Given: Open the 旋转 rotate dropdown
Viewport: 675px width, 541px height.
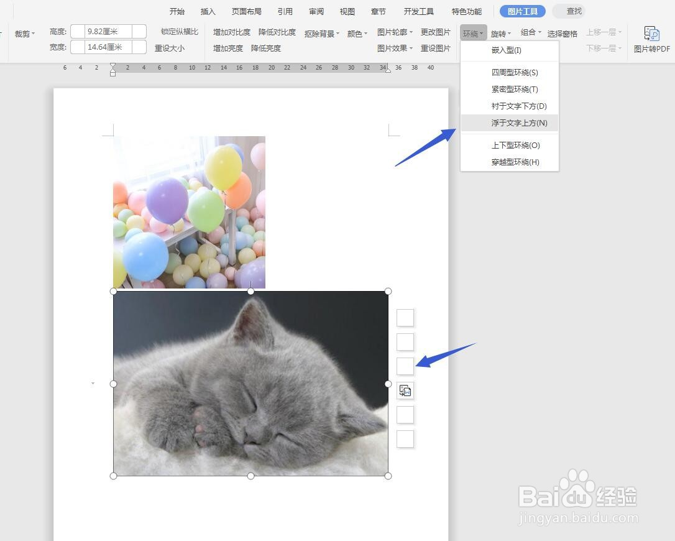Looking at the screenshot, I should [x=500, y=33].
